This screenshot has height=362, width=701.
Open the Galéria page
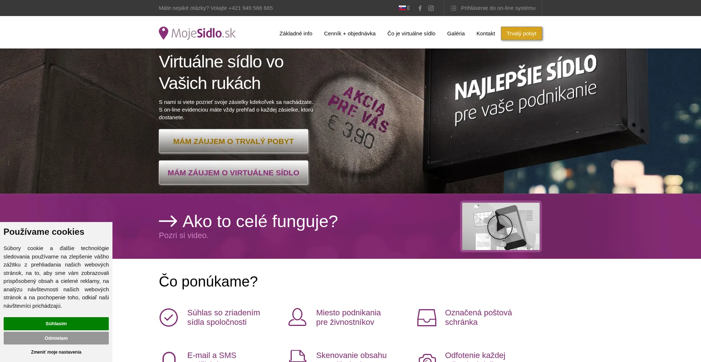pyautogui.click(x=456, y=34)
